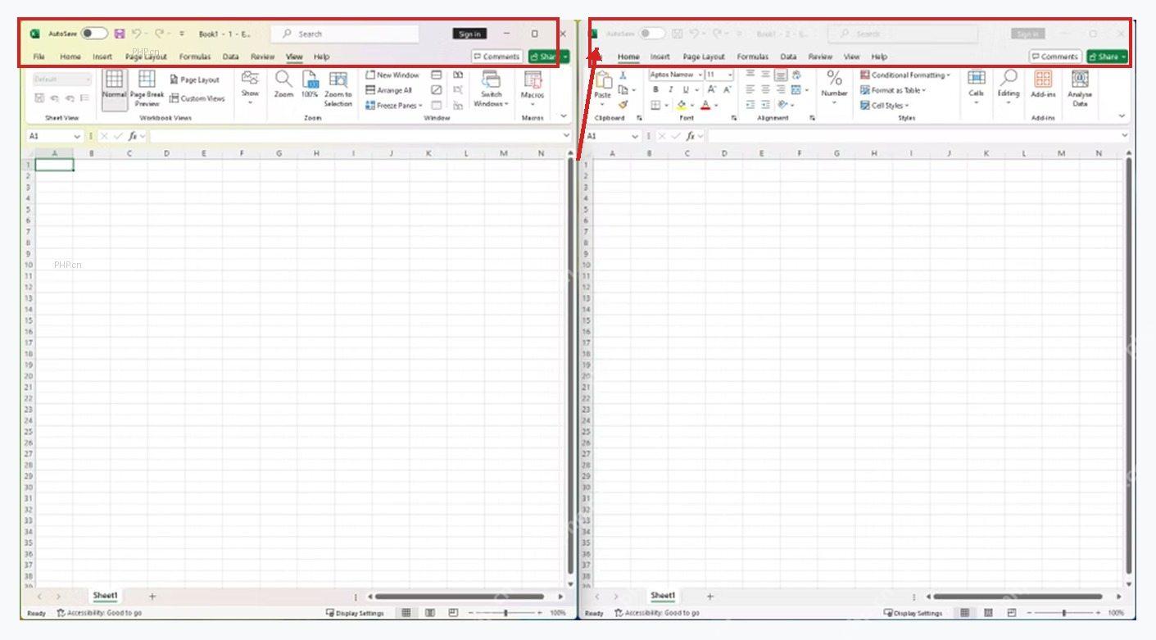Open View tab in right window
The image size is (1156, 640).
[x=852, y=57]
